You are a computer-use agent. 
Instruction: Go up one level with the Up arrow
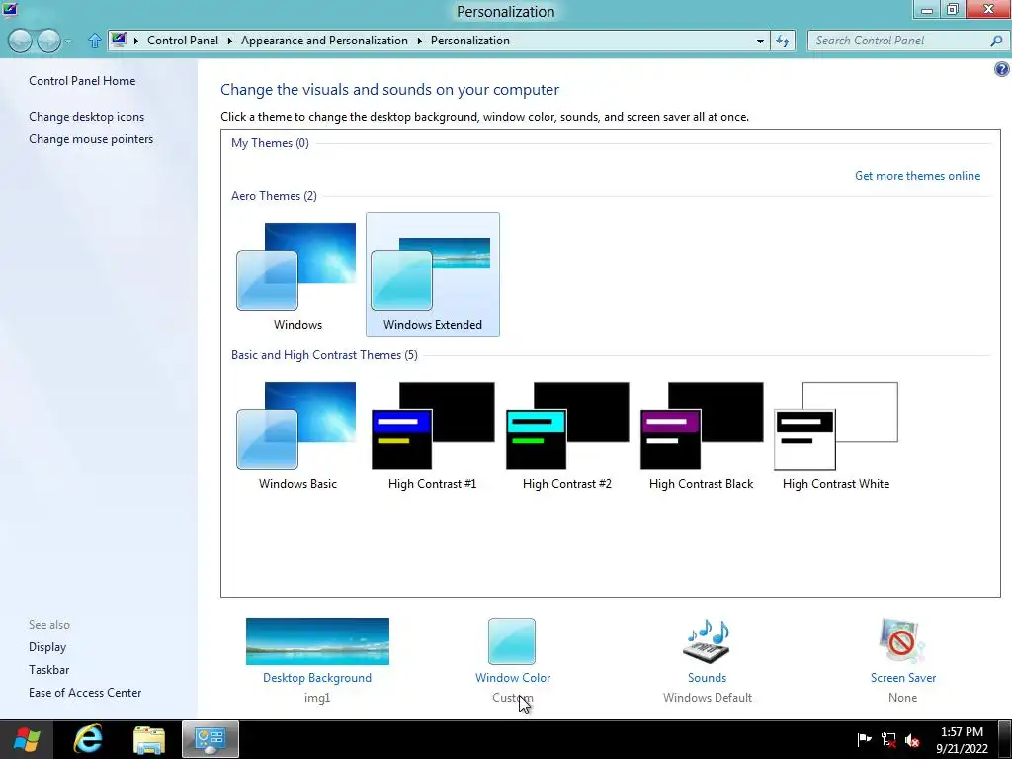[95, 41]
